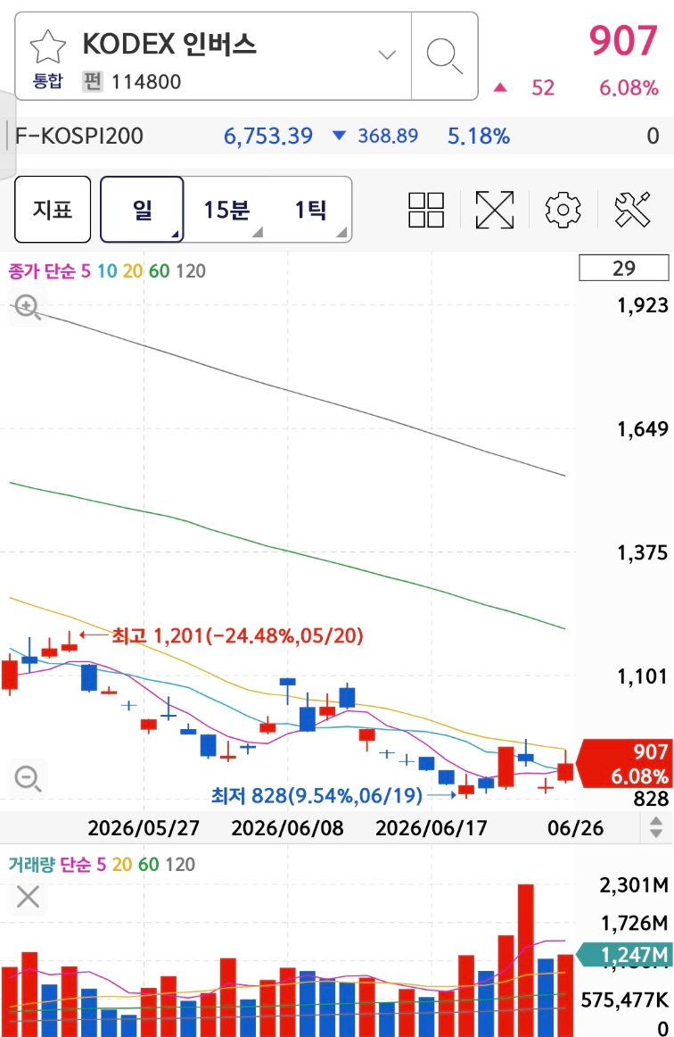Zoom in the chart with plus magnifier

pyautogui.click(x=28, y=308)
